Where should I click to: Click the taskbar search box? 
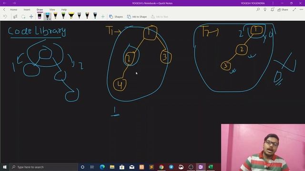[44, 167]
